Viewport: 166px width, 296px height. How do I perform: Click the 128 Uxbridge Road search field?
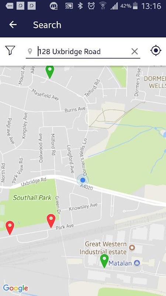point(83,51)
